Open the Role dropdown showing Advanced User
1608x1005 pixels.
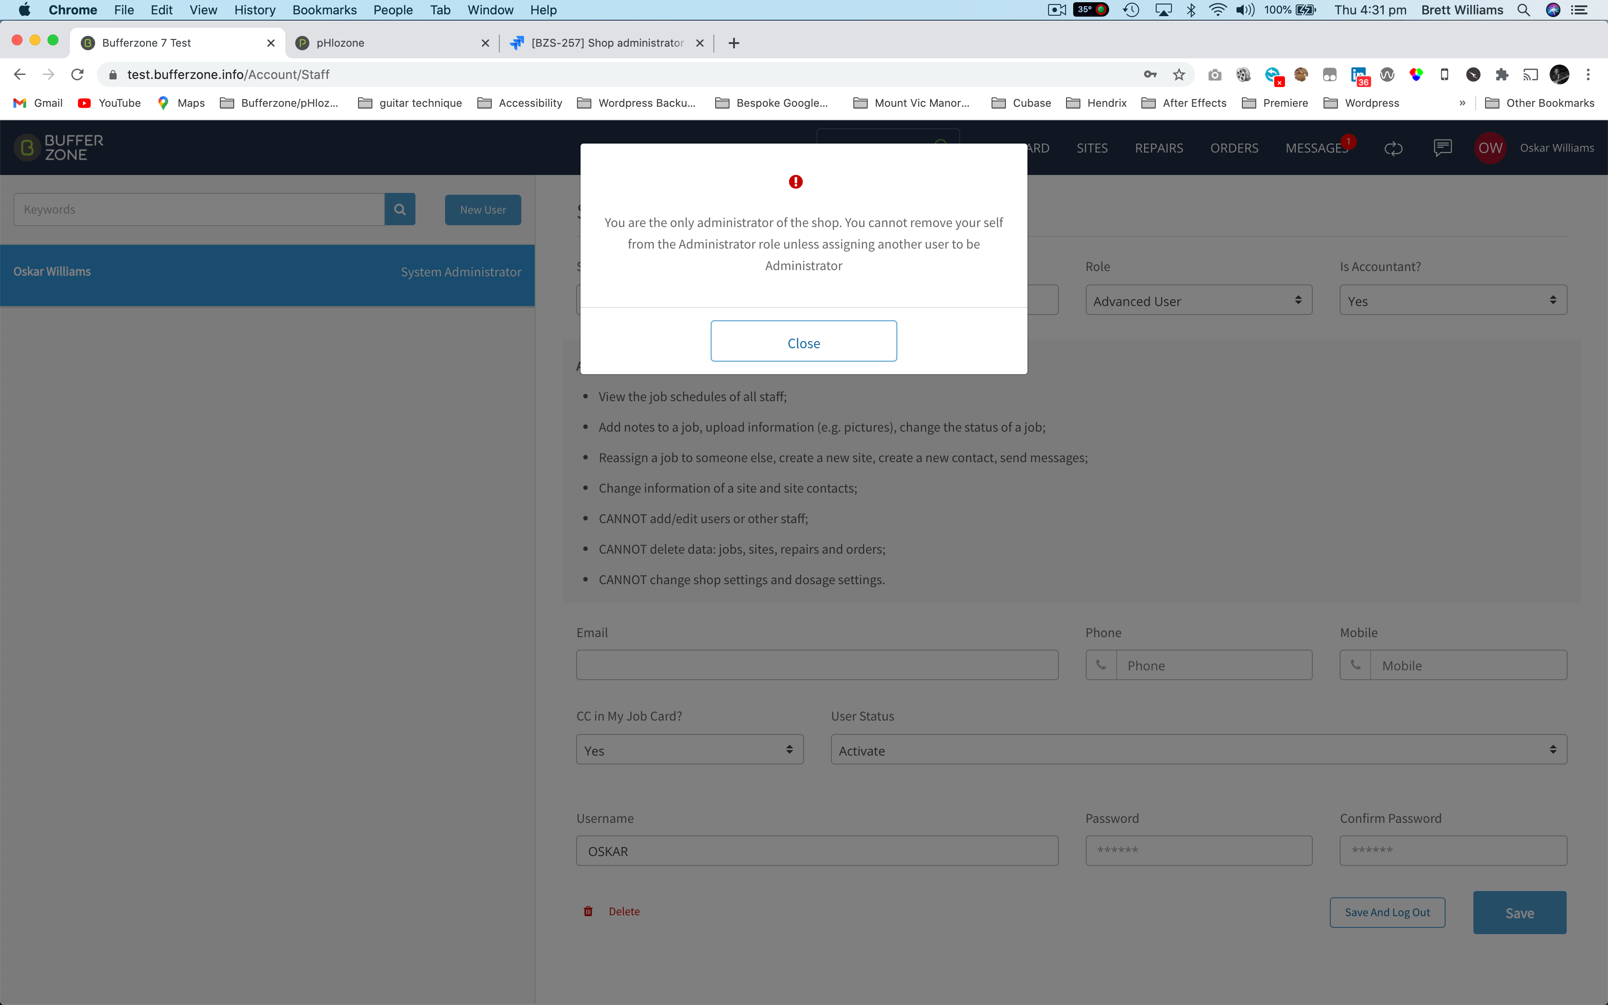[x=1199, y=301]
